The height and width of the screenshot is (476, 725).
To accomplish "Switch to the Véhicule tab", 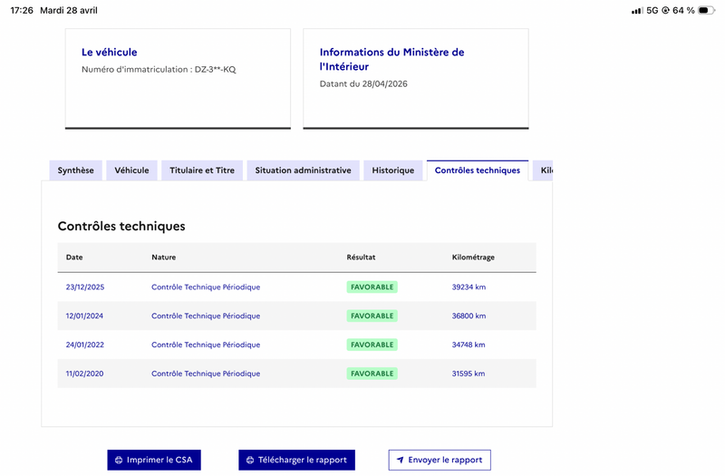I will 131,170.
